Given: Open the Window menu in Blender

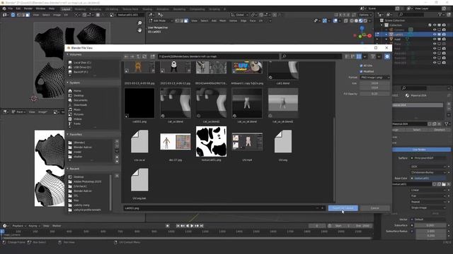Looking at the screenshot, I should click(x=40, y=8).
